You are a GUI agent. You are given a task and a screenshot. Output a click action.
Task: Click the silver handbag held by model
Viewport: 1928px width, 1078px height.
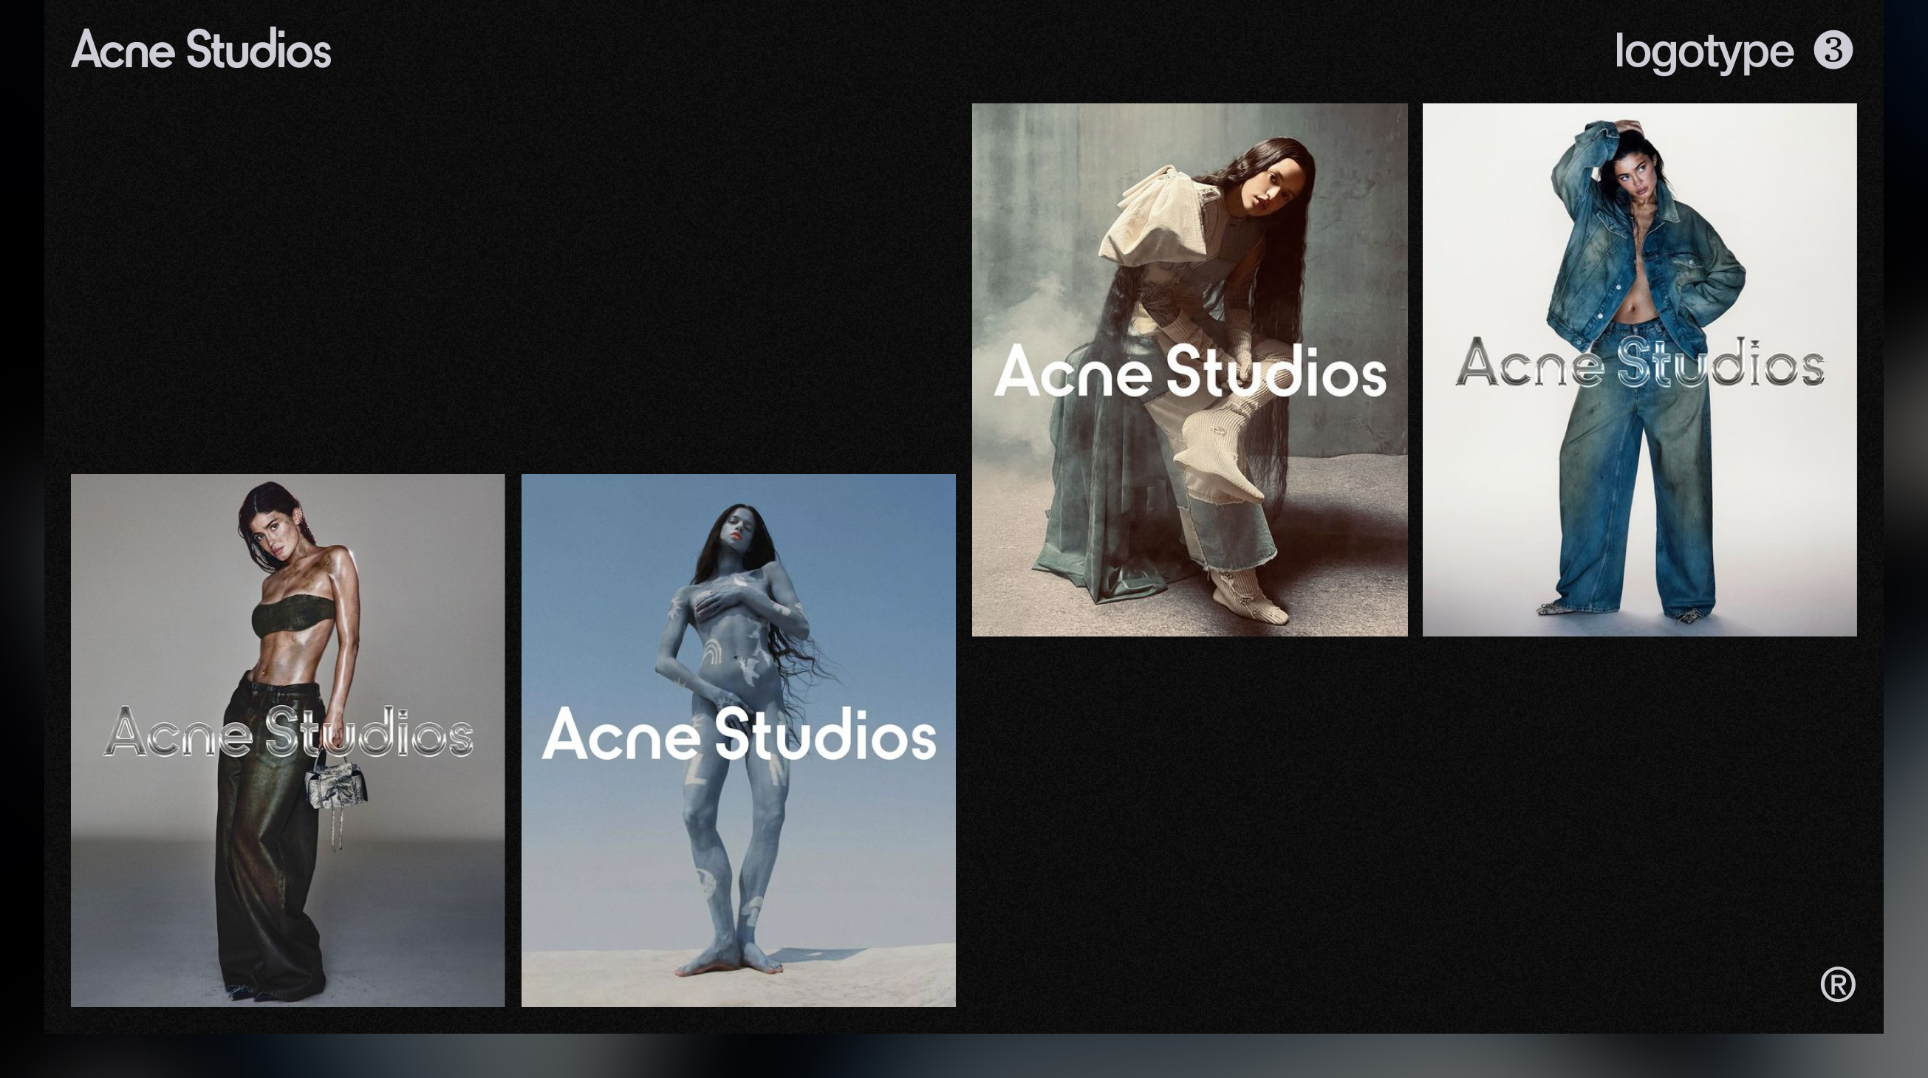click(x=336, y=787)
